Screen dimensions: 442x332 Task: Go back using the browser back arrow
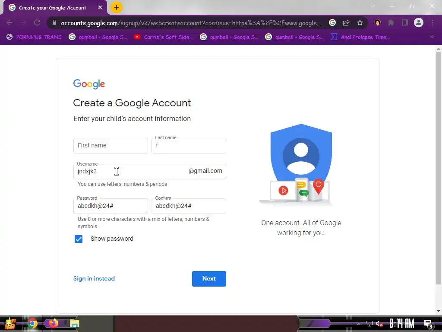tap(9, 22)
